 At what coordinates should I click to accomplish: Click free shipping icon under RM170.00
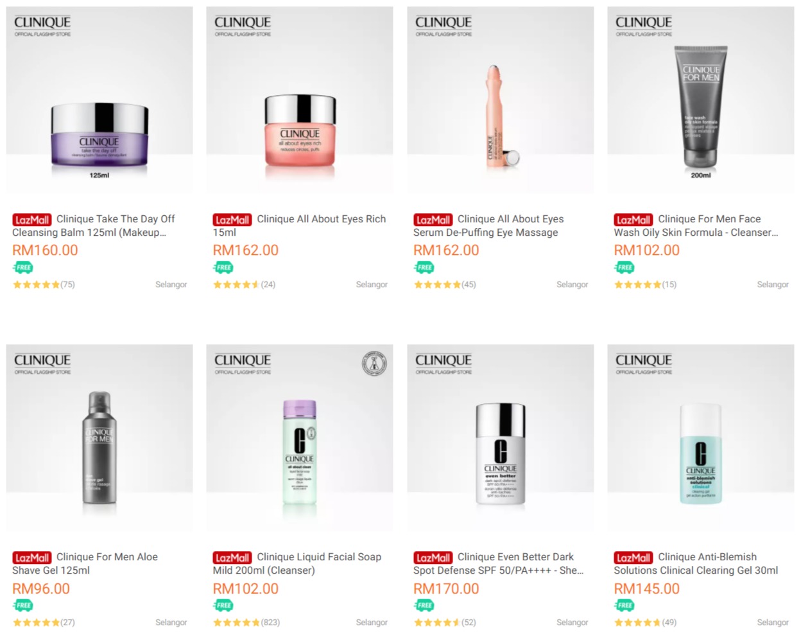coord(424,605)
